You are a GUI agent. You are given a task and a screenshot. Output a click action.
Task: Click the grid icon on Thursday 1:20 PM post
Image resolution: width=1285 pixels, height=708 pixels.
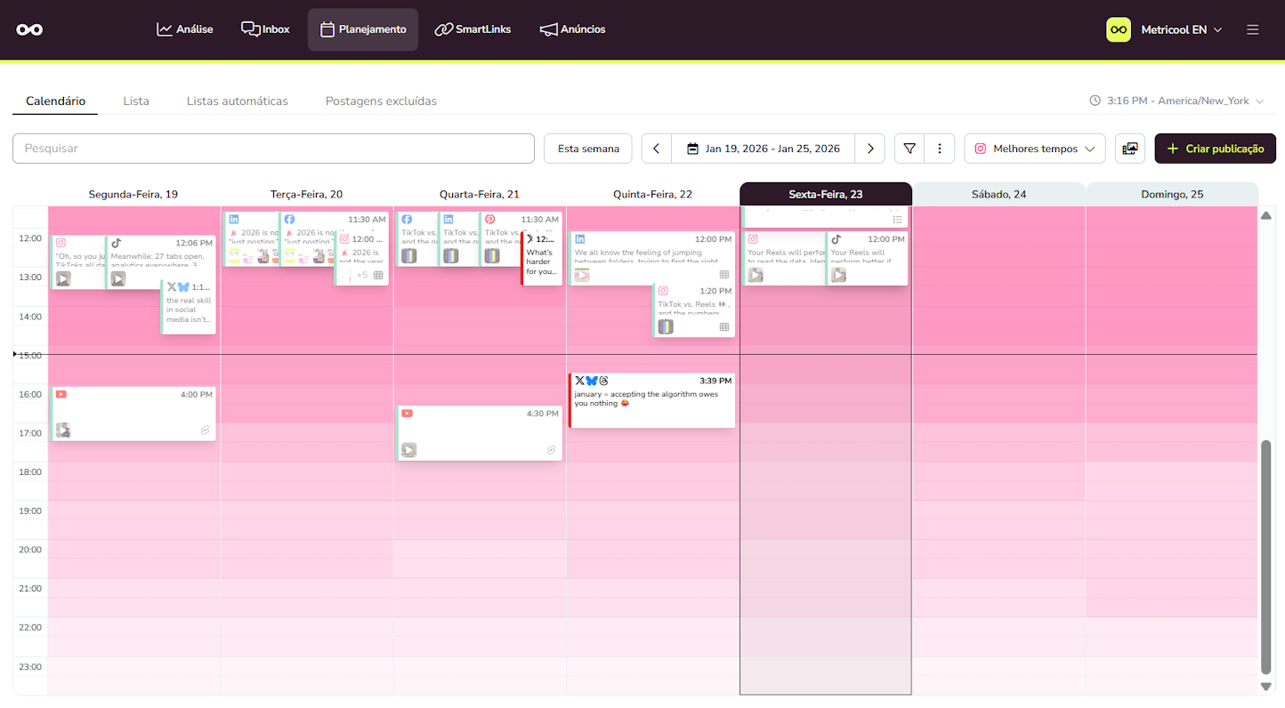724,327
